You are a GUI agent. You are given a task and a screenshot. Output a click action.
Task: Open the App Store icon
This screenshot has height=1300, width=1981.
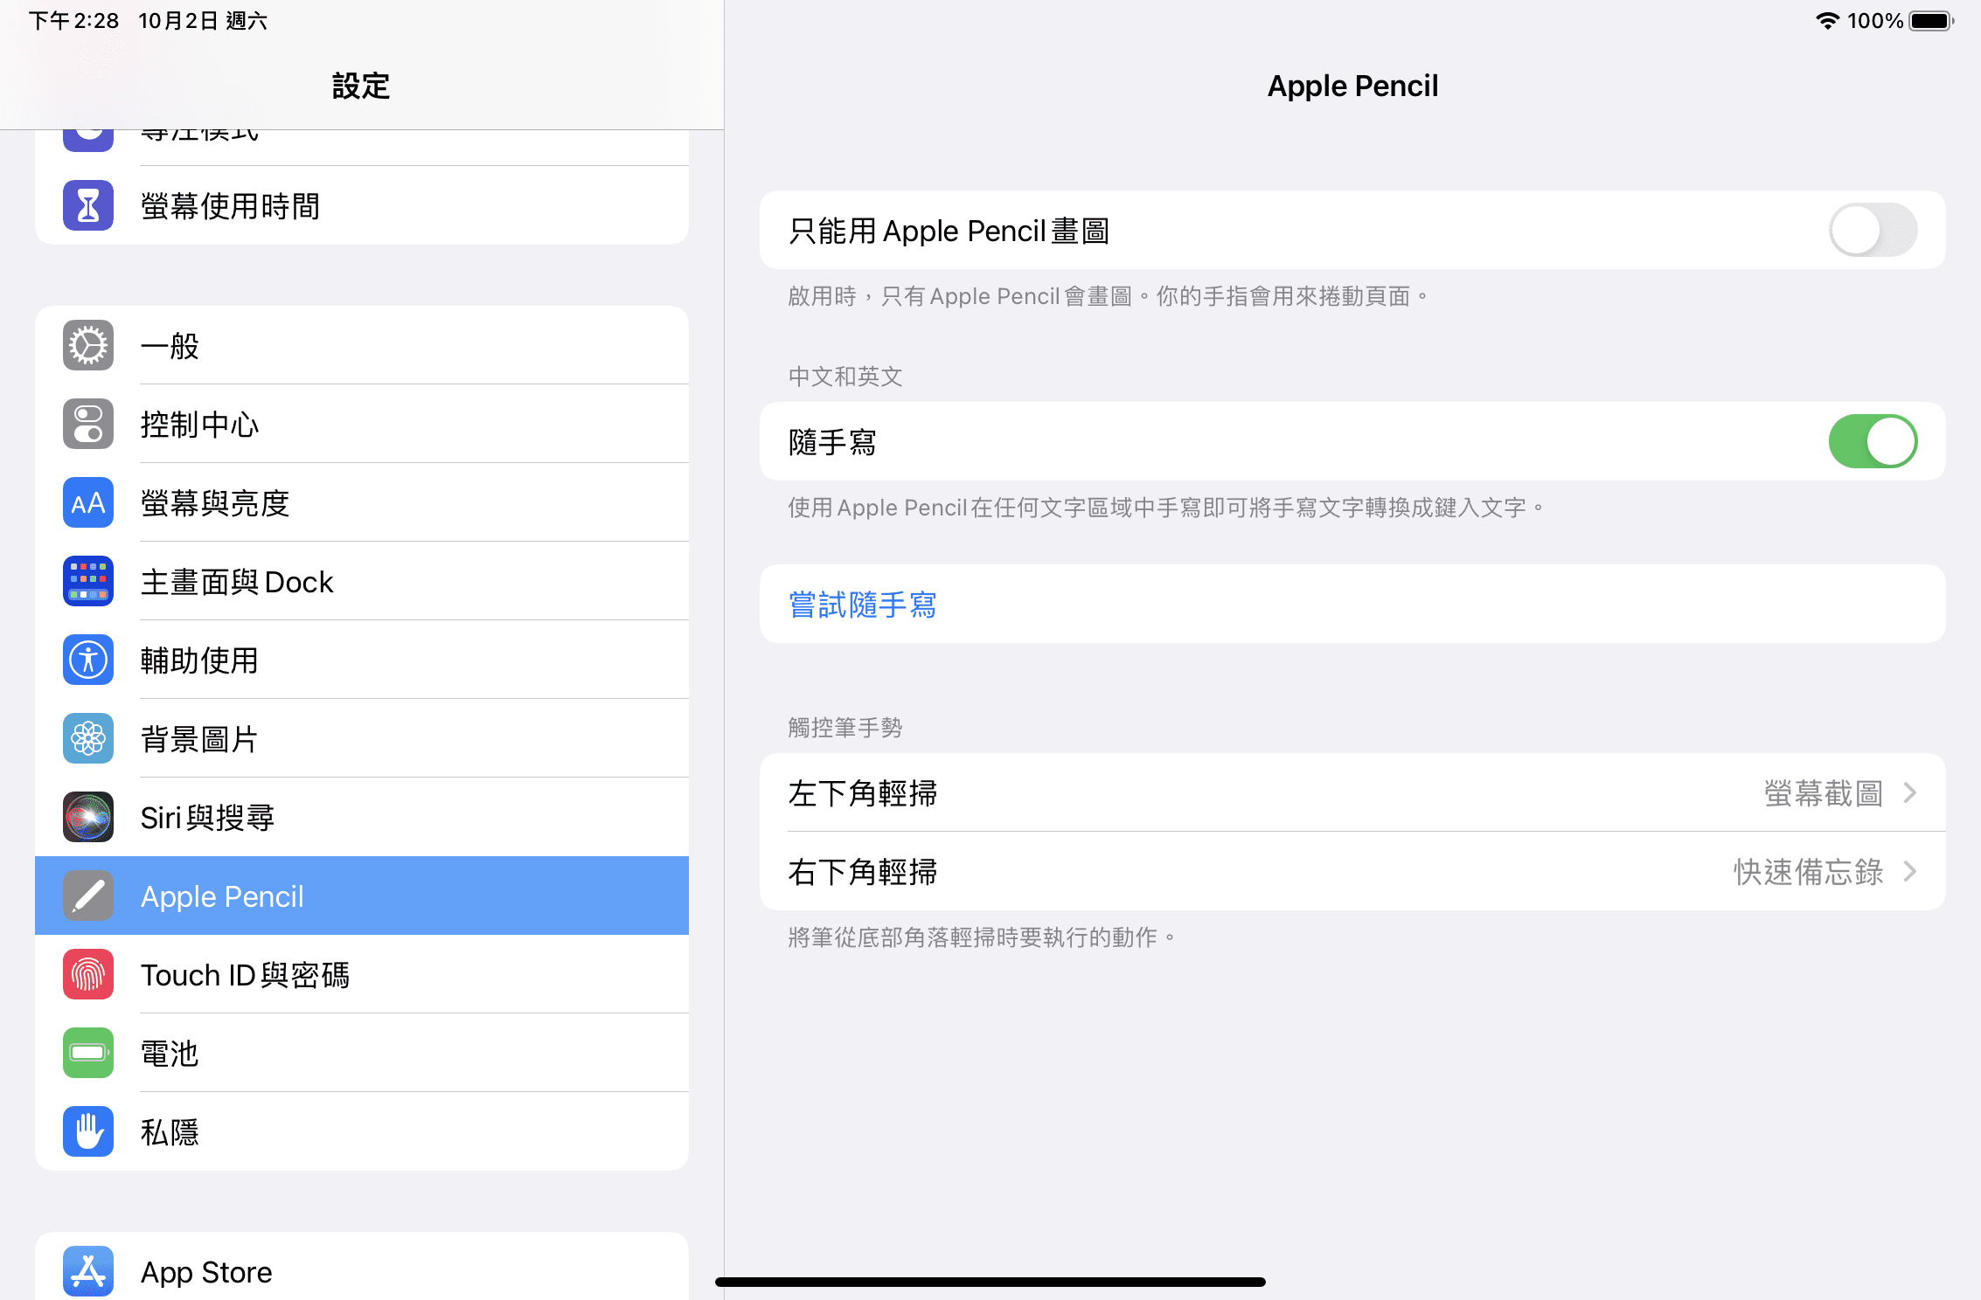pos(88,1271)
